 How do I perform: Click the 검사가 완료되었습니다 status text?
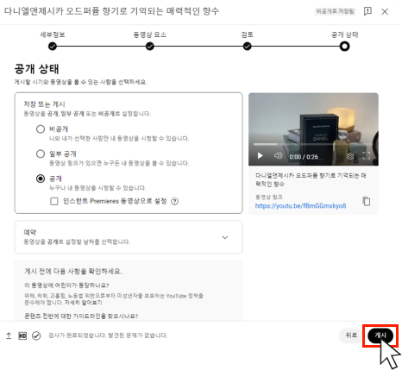[108, 336]
